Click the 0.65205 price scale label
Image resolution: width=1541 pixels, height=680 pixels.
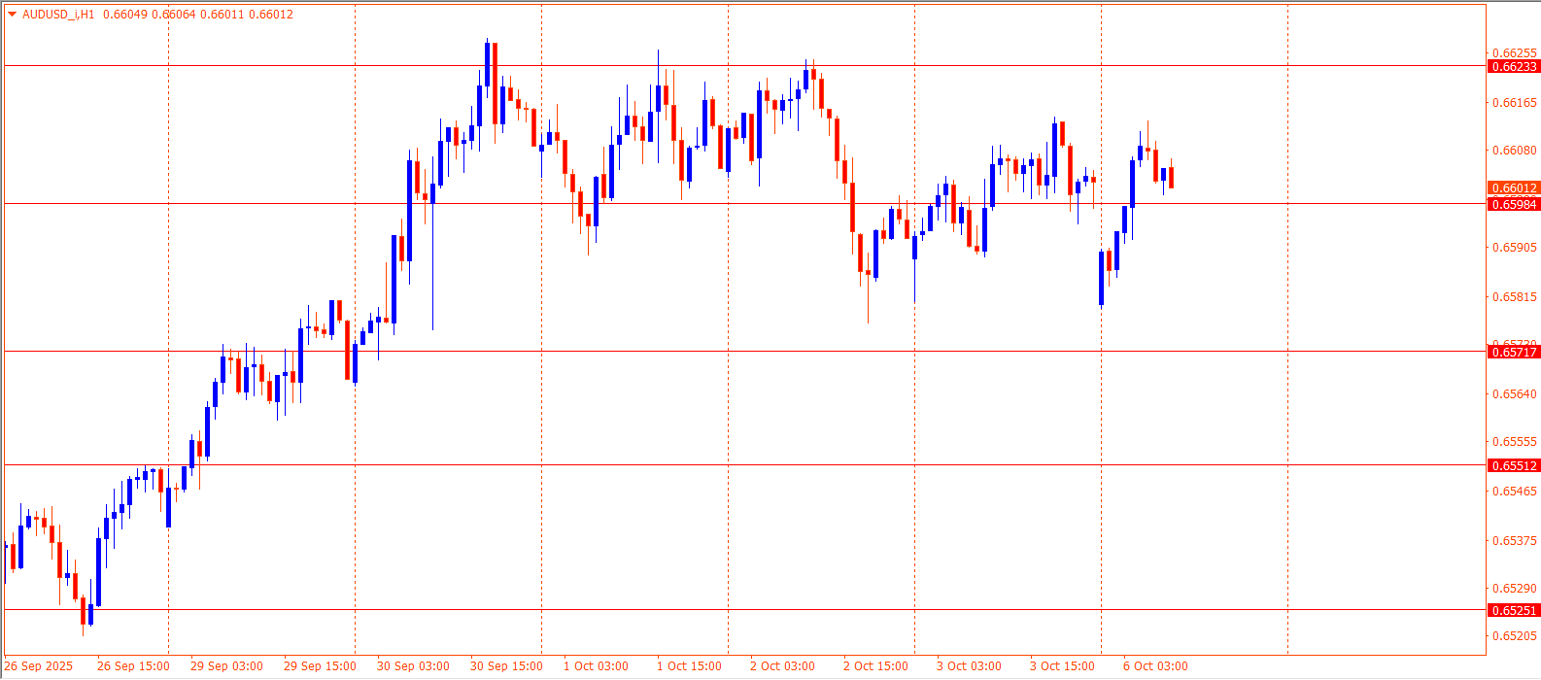pyautogui.click(x=1514, y=636)
